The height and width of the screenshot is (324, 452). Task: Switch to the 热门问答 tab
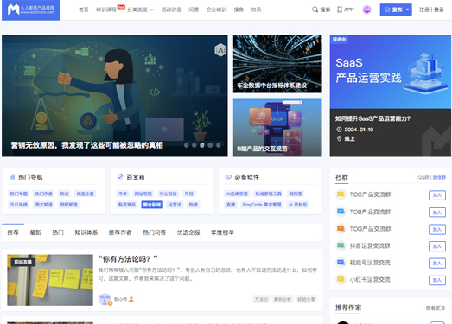(x=154, y=232)
